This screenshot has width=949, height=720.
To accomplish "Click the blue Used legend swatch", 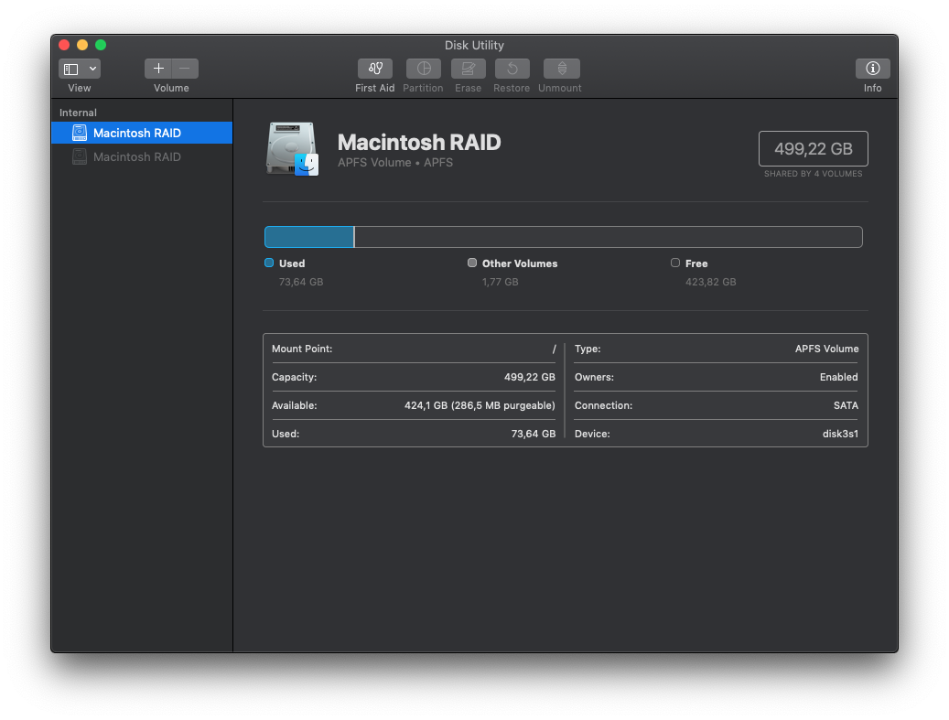I will [269, 263].
